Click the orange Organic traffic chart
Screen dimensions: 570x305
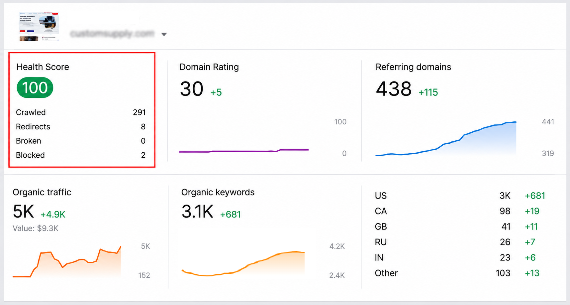[x=67, y=262]
